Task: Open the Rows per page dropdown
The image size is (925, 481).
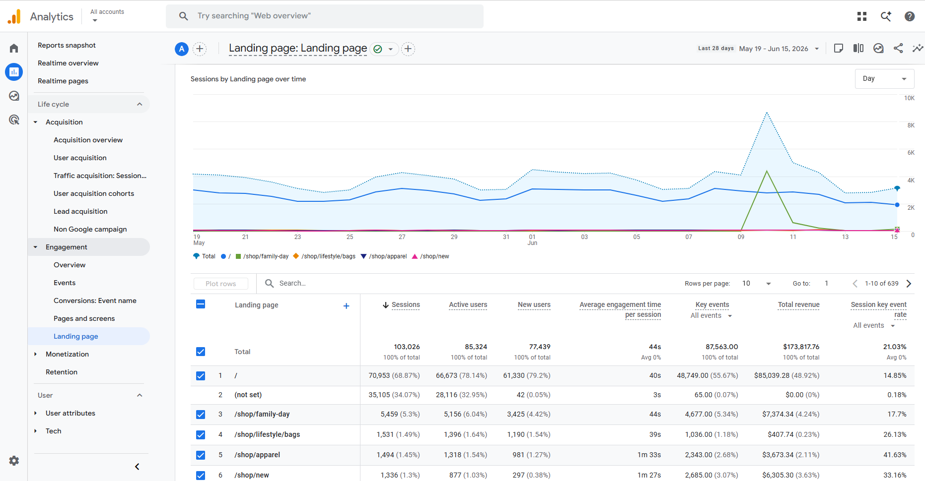Action: (756, 284)
